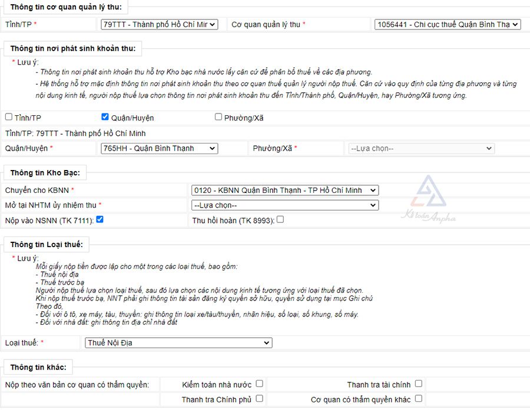This screenshot has height=410, width=530.
Task: Enable the Tỉnh/TP checkbox
Action: [9, 117]
